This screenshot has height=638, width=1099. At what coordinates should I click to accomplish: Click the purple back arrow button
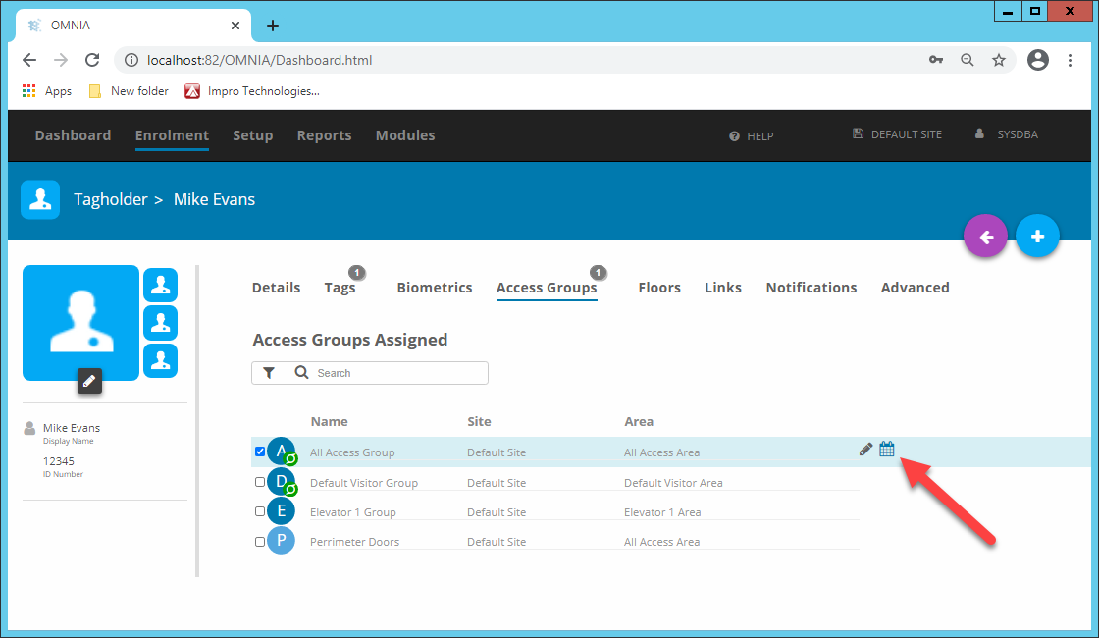coord(985,237)
